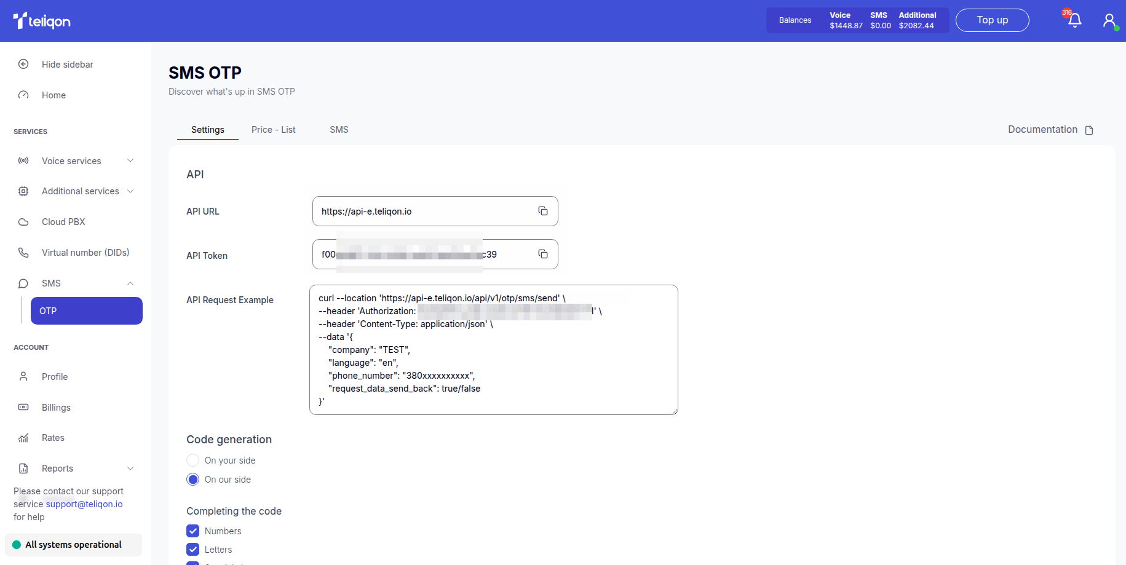Open the user account icon
The height and width of the screenshot is (565, 1126).
pyautogui.click(x=1109, y=20)
